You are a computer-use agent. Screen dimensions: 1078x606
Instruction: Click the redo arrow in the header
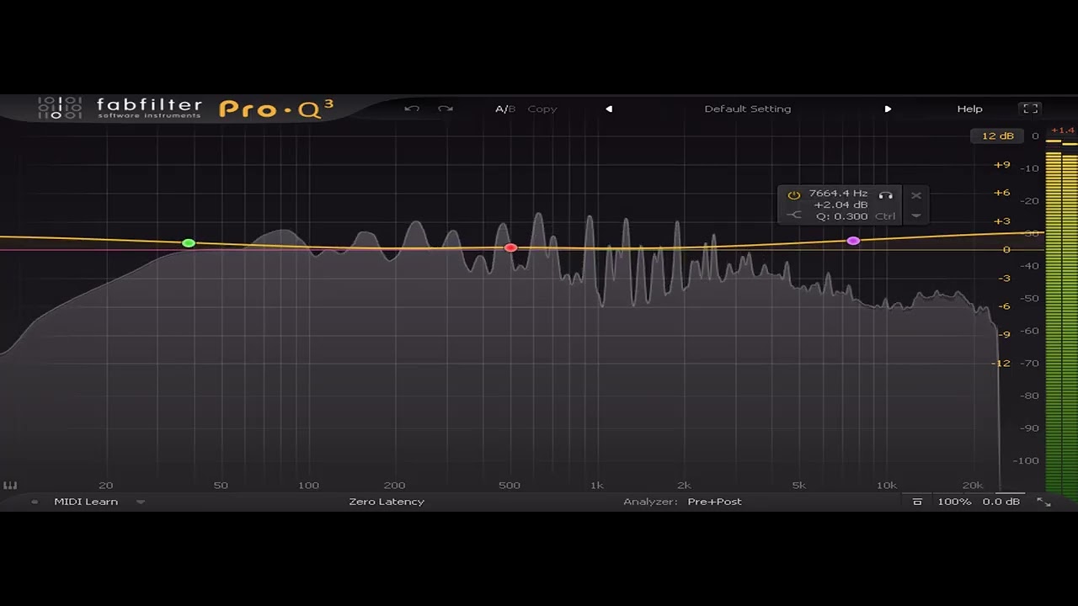446,109
